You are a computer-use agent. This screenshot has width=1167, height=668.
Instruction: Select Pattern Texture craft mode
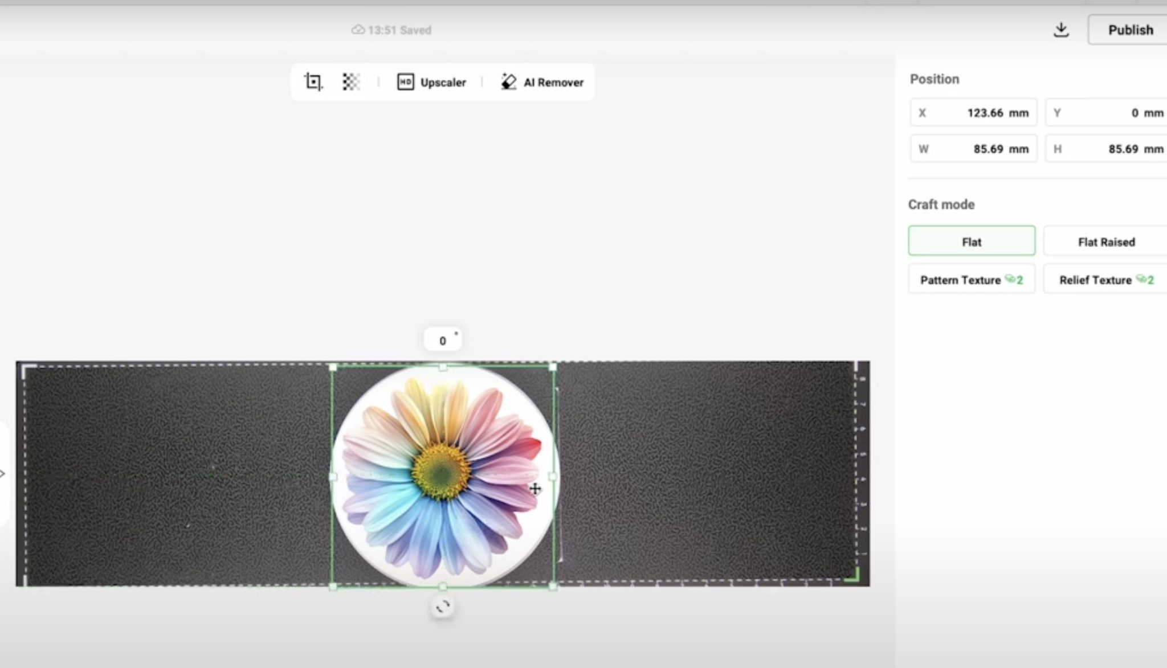(971, 280)
